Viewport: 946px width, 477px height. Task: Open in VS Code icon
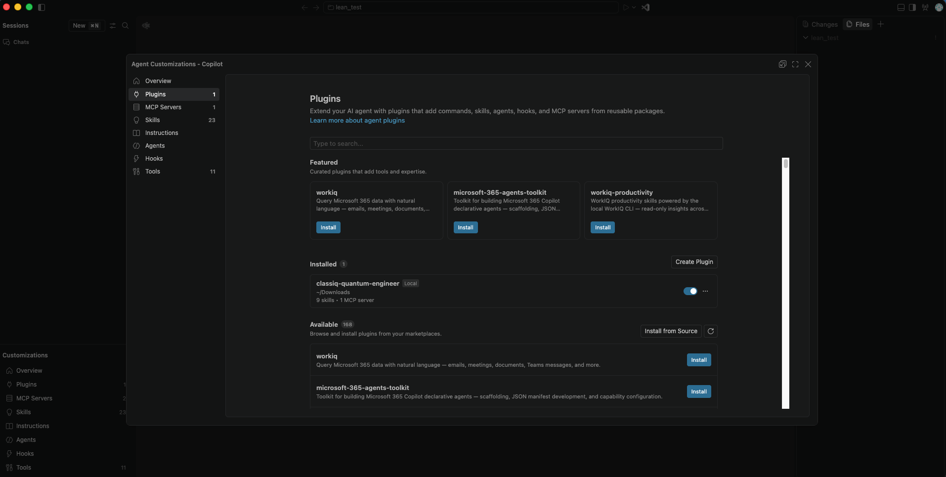pos(645,7)
